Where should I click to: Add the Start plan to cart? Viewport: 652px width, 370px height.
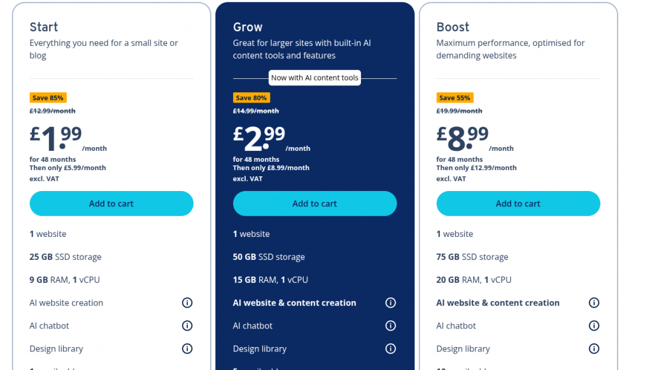(x=111, y=204)
